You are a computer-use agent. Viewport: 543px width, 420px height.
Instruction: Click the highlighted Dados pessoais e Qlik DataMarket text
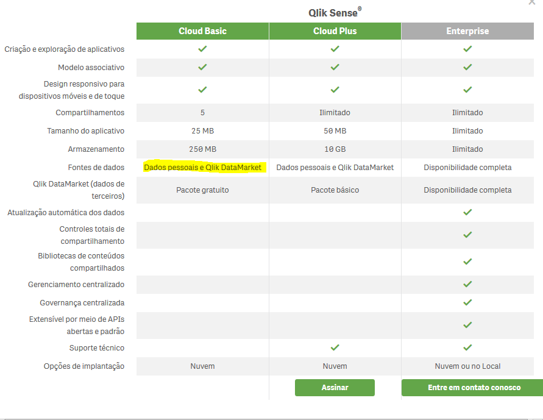(202, 168)
